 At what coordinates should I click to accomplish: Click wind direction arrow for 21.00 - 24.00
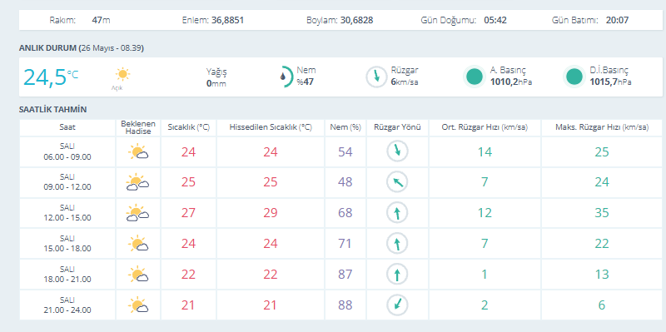point(397,305)
